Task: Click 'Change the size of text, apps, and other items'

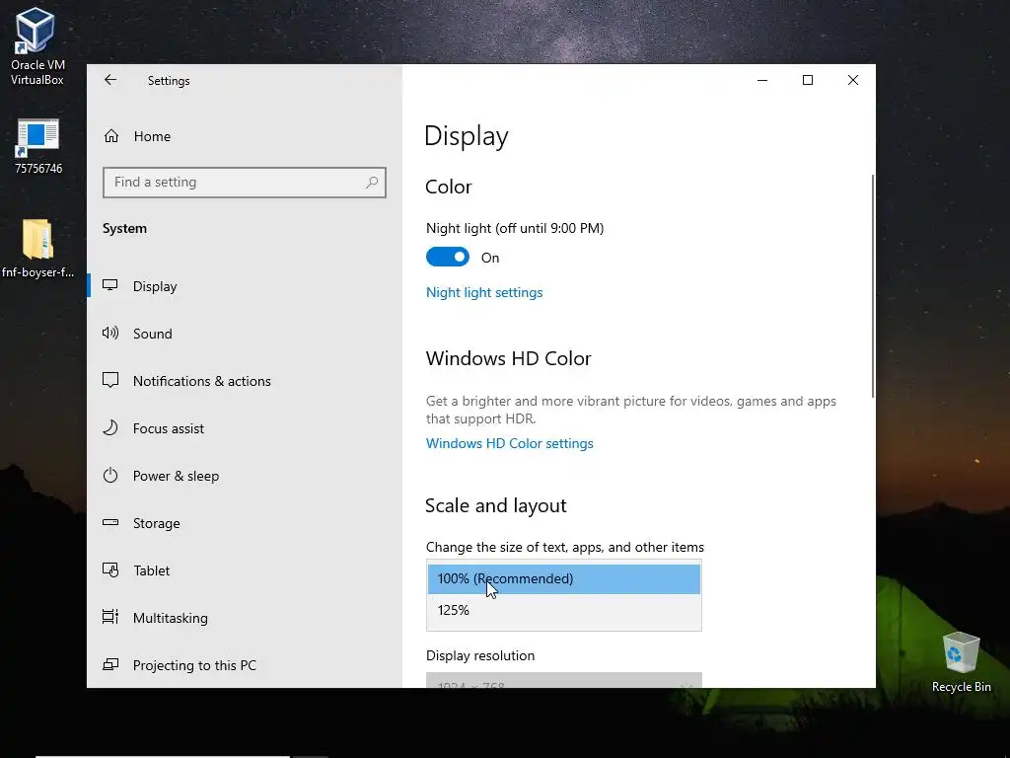Action: 565,547
